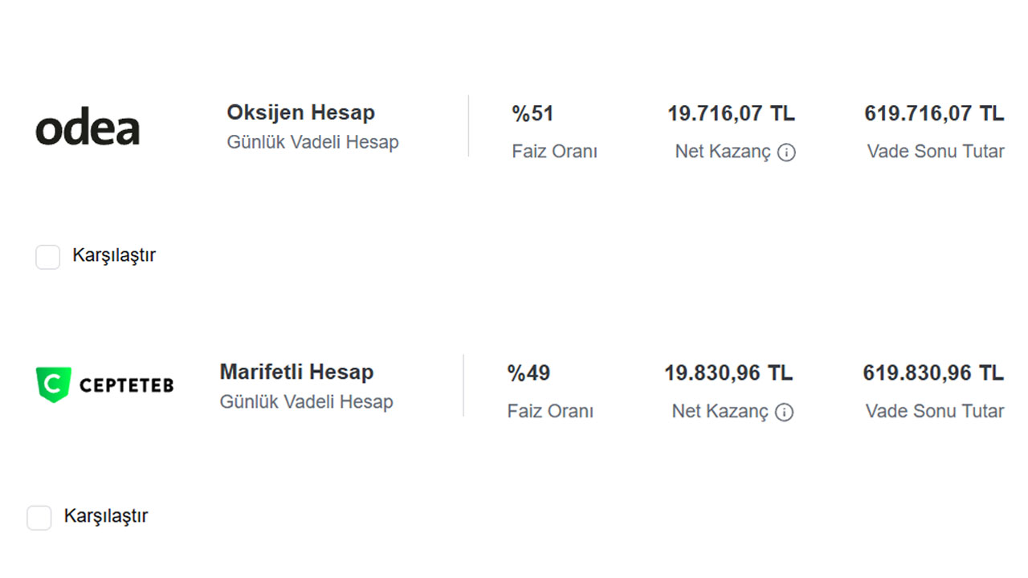The width and height of the screenshot is (1028, 578).
Task: Click the 19.830,96 TL net earnings
Action: click(x=728, y=373)
